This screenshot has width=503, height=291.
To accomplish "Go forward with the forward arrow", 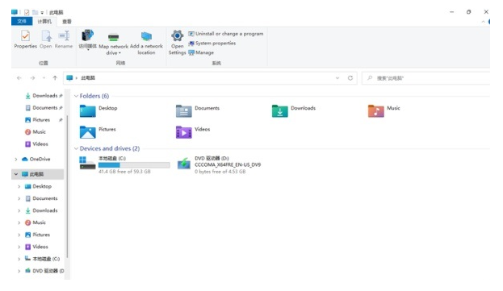I will [32, 78].
